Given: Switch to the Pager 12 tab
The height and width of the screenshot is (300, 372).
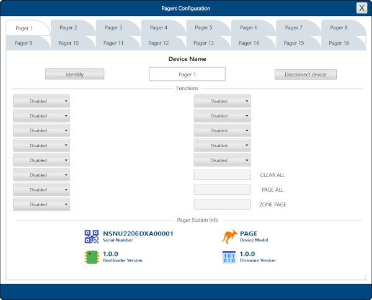Looking at the screenshot, I should click(x=158, y=43).
